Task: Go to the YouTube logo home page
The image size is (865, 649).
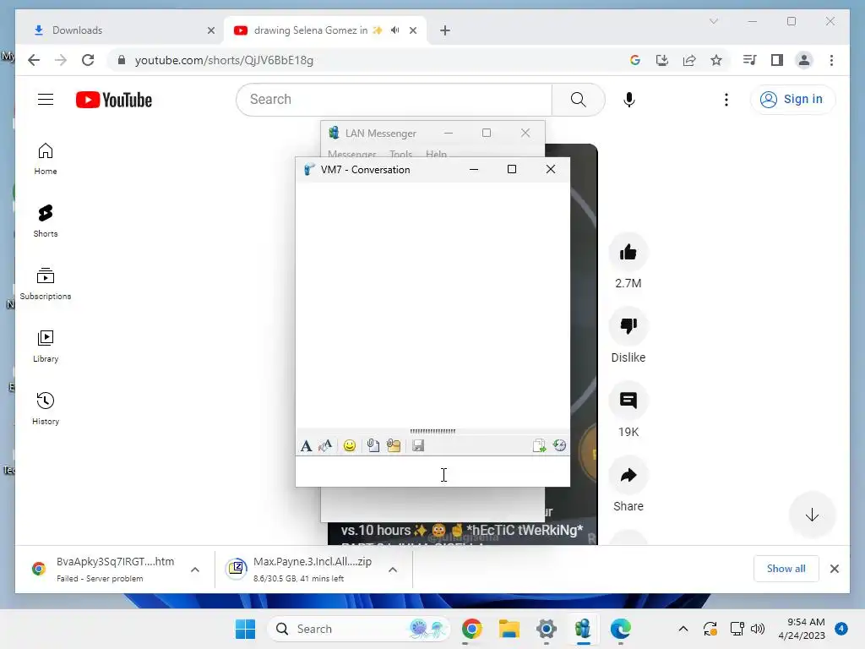Action: [114, 100]
